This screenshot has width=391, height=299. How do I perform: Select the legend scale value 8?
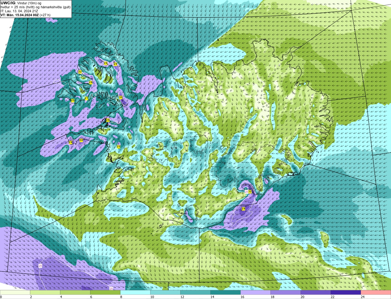pyautogui.click(x=121, y=297)
